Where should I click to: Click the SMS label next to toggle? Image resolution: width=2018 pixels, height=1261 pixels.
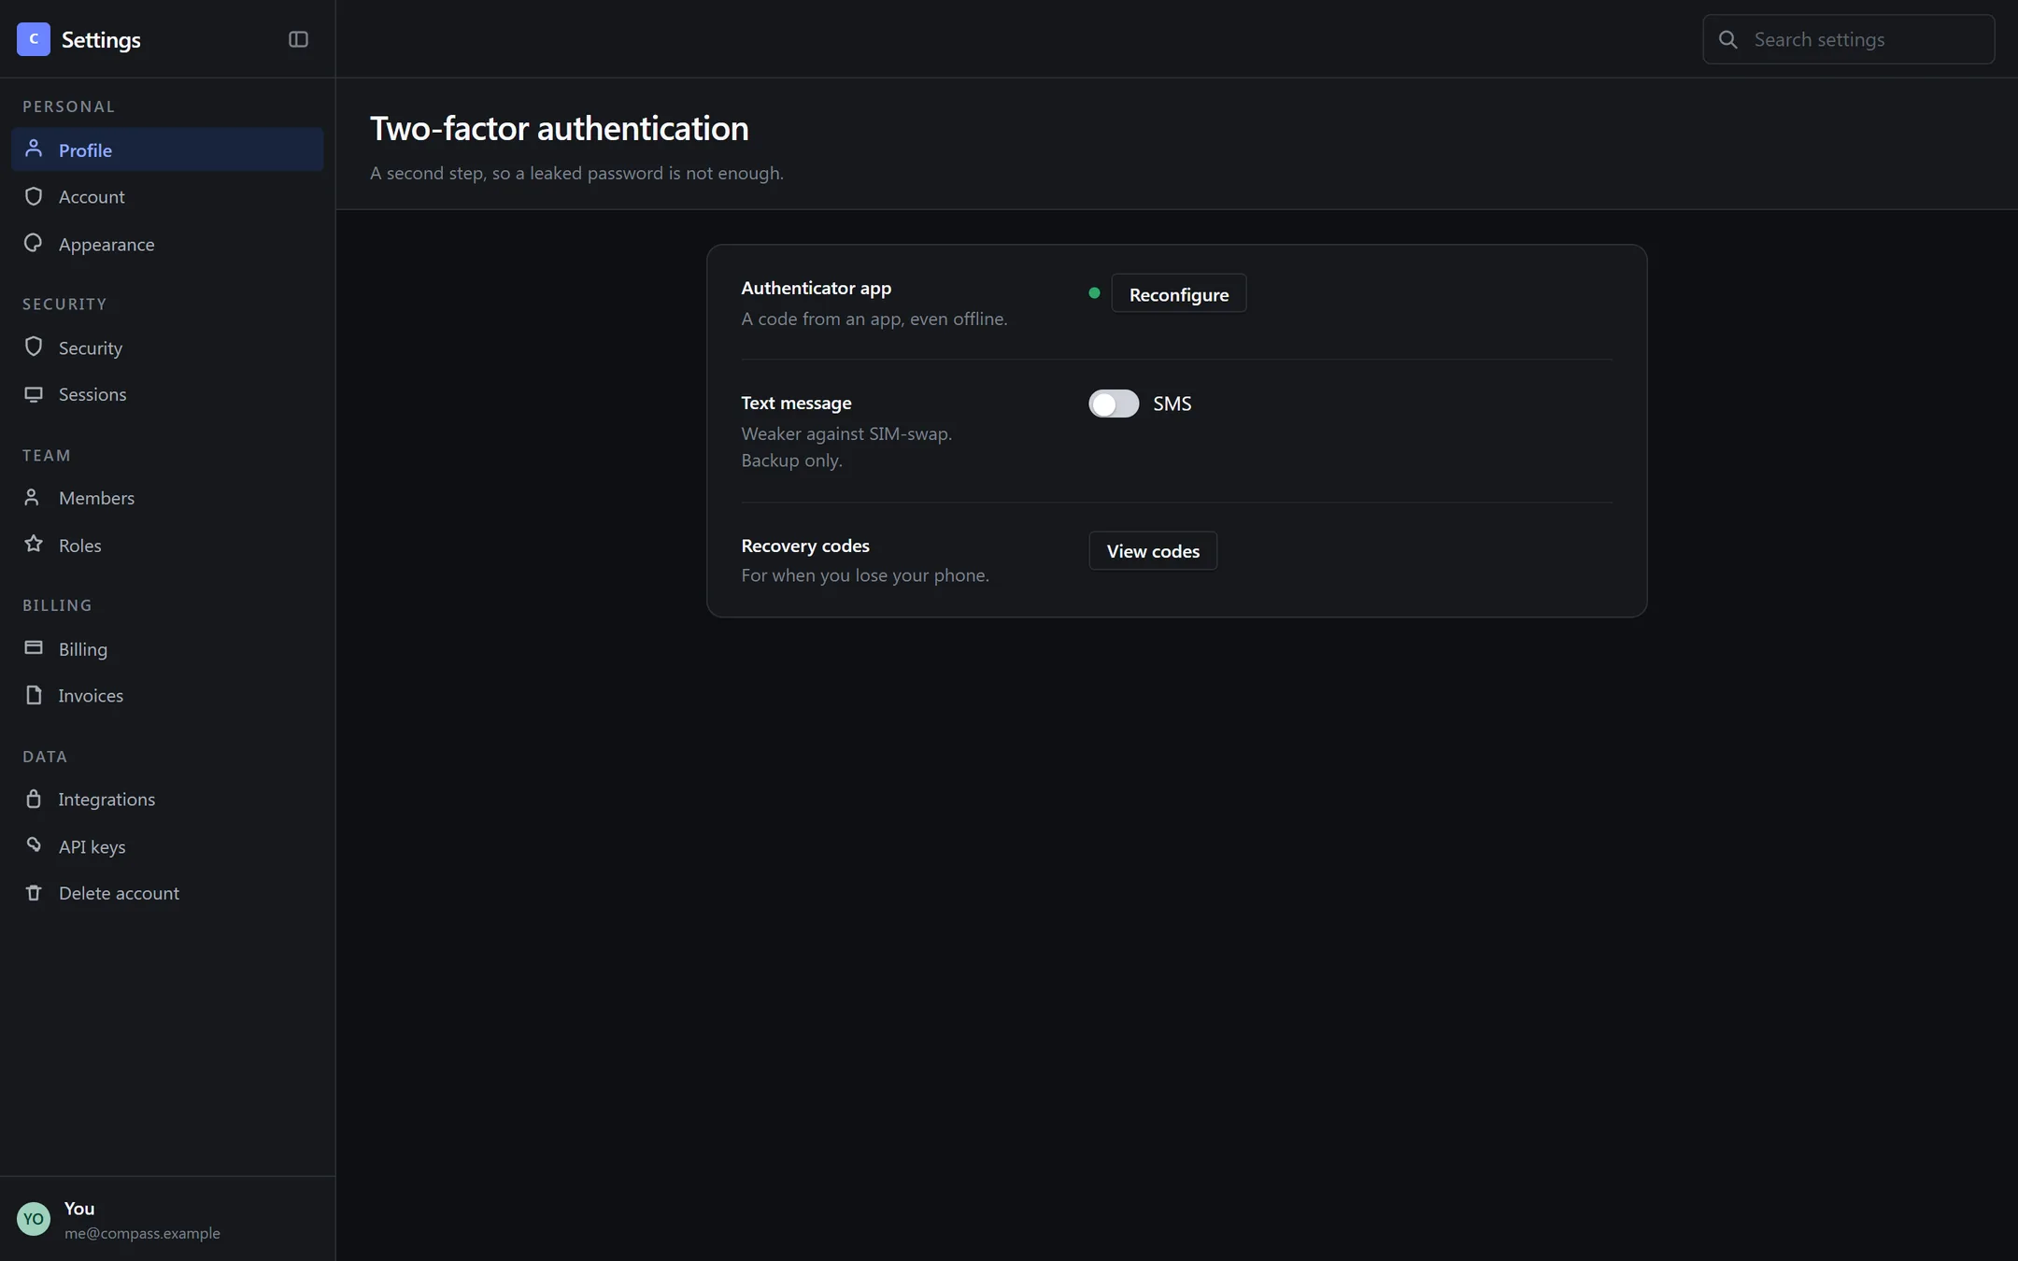point(1172,404)
